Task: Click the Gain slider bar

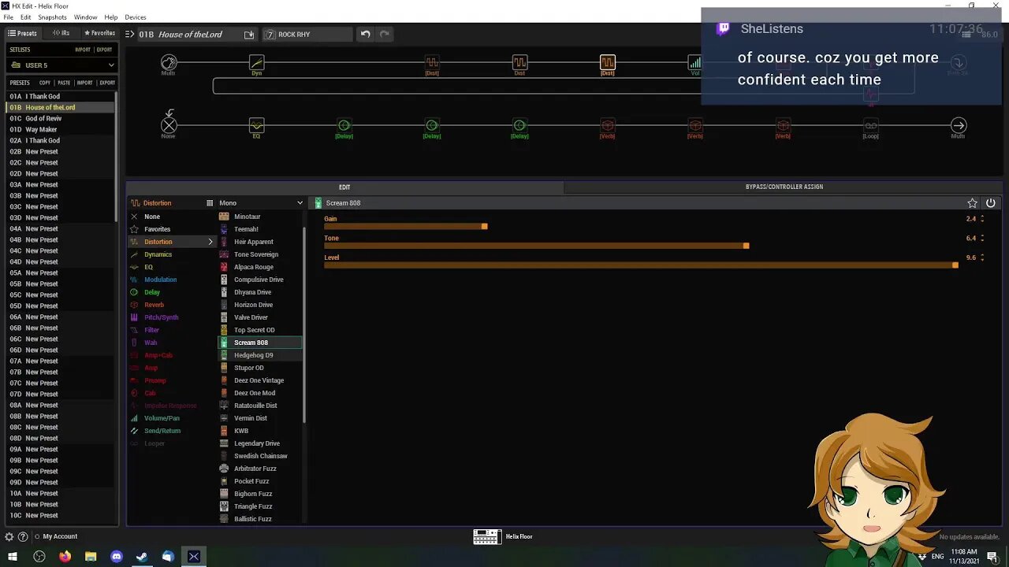Action: (641, 227)
